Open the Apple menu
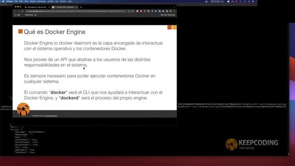295x166 pixels. (3, 1)
